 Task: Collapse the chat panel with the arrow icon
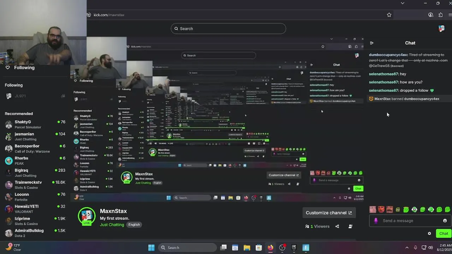point(371,43)
